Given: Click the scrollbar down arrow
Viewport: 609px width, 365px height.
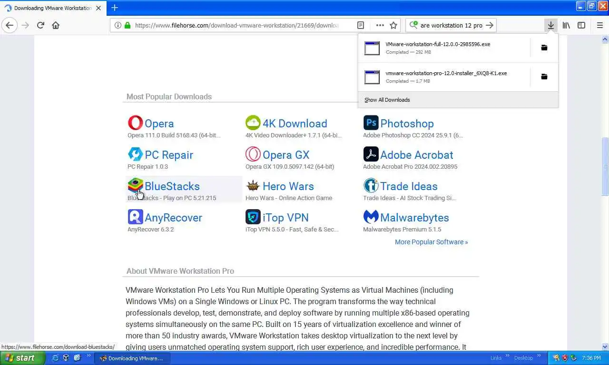Looking at the screenshot, I should click(x=605, y=347).
